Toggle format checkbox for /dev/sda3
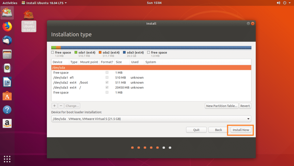The image size is (294, 166). pyautogui.click(x=107, y=87)
